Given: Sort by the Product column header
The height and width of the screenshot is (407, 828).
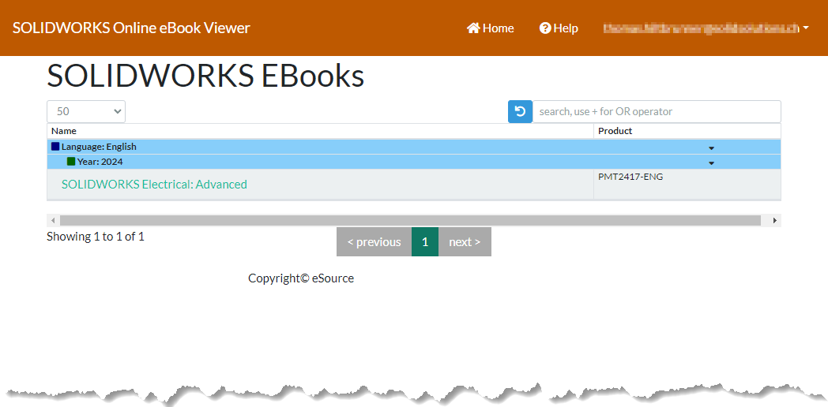Looking at the screenshot, I should (615, 131).
